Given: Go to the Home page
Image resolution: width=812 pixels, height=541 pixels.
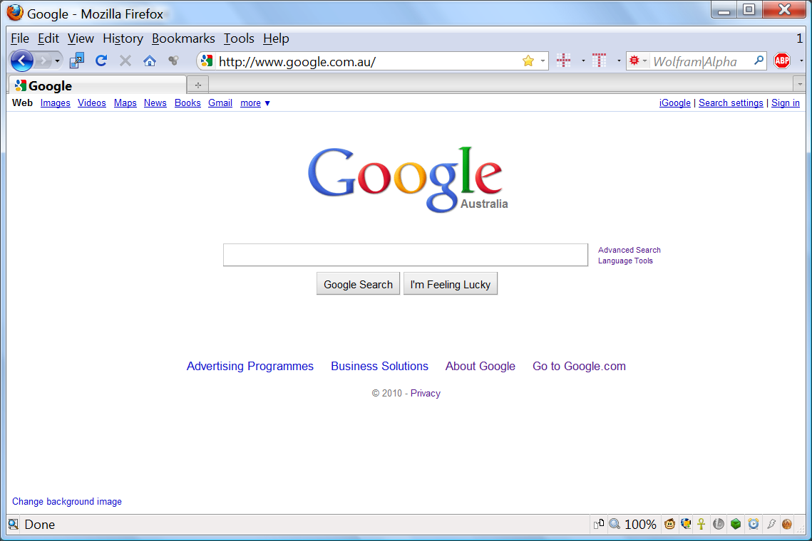Looking at the screenshot, I should pyautogui.click(x=150, y=61).
